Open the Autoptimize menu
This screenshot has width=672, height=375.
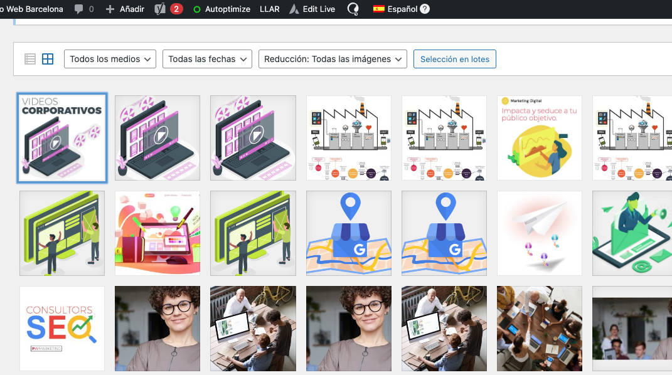pos(228,9)
